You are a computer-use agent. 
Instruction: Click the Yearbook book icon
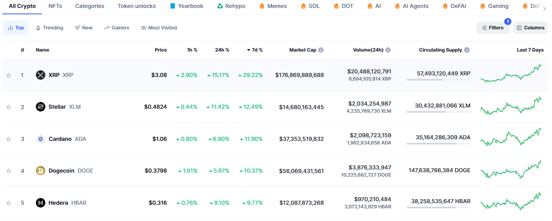(172, 6)
